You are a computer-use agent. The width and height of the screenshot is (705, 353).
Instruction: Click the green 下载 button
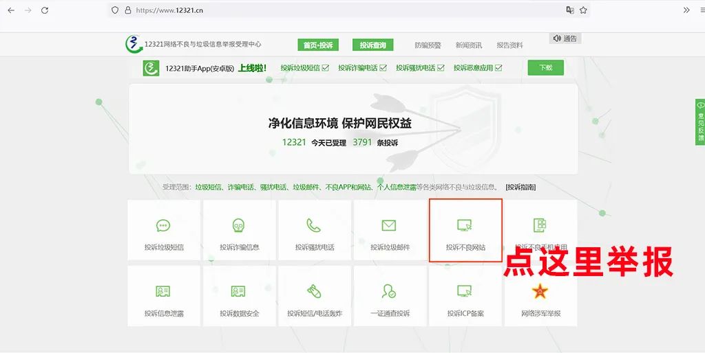[x=546, y=68]
